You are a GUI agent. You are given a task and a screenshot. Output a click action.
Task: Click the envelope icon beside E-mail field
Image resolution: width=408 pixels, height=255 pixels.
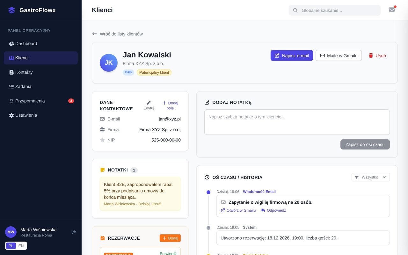click(102, 119)
